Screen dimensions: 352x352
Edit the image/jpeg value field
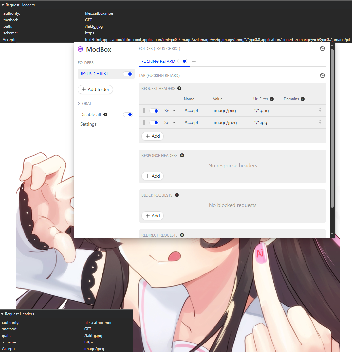point(225,122)
